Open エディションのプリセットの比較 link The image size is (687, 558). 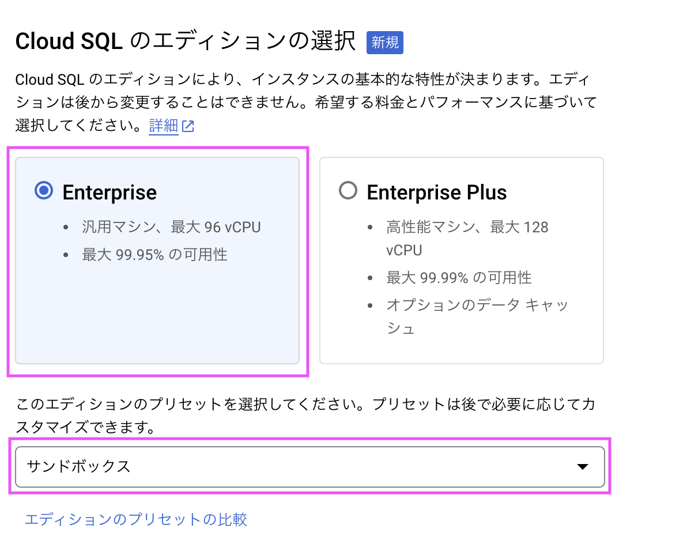point(136,519)
